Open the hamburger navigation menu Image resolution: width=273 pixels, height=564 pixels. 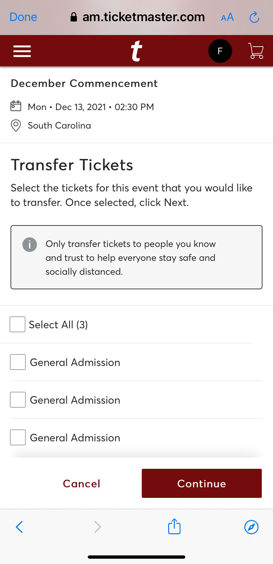point(22,51)
